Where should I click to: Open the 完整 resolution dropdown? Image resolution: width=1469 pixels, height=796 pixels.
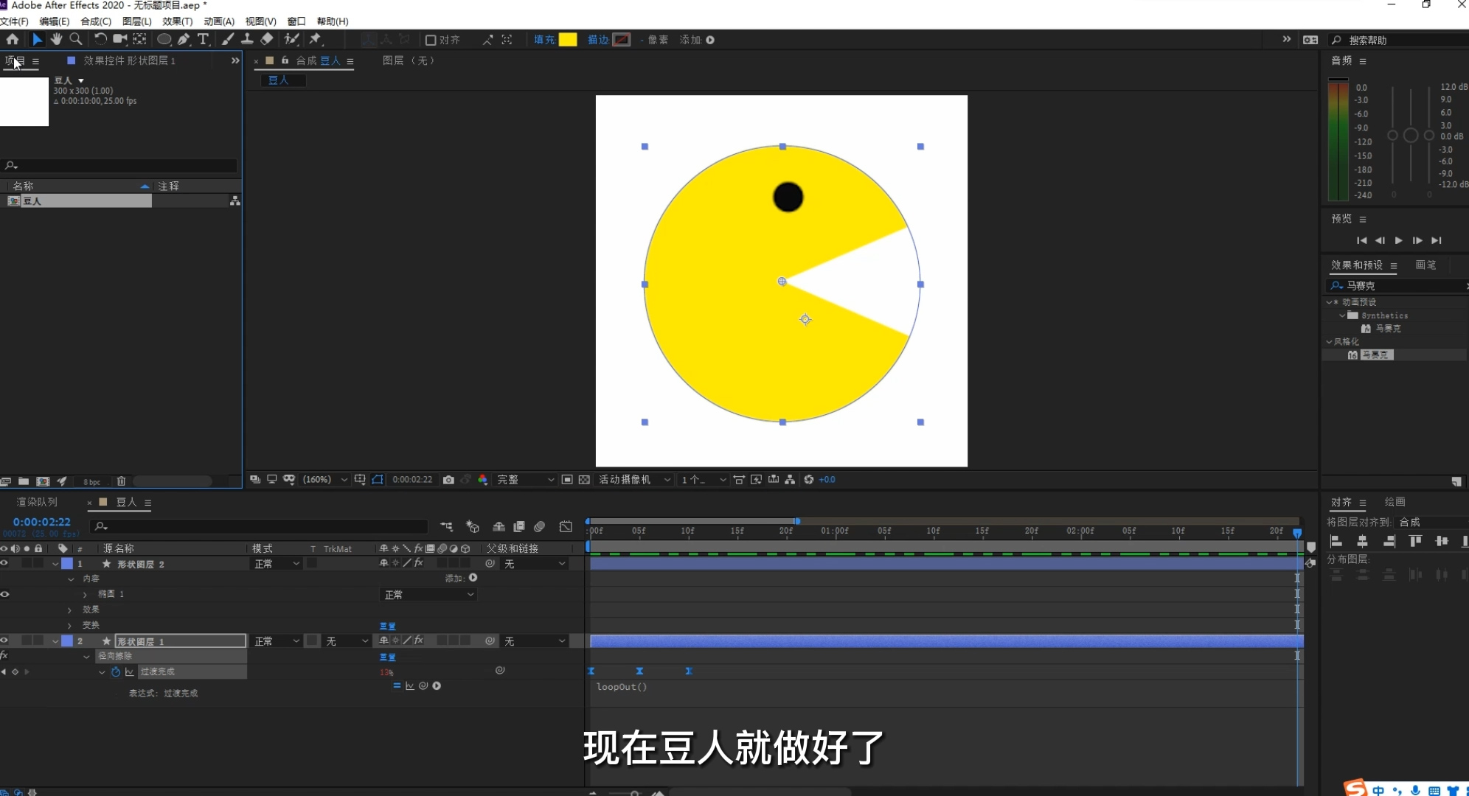tap(525, 480)
